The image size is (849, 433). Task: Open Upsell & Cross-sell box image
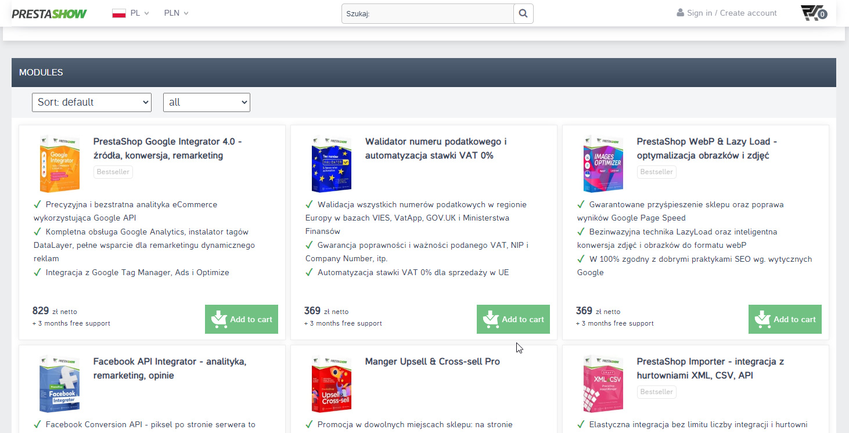[331, 384]
